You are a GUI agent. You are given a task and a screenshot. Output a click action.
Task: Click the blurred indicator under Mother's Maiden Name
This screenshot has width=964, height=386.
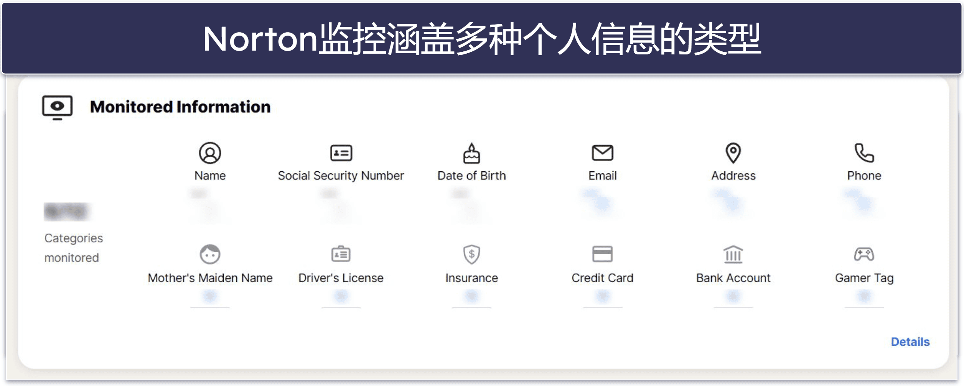pos(210,296)
